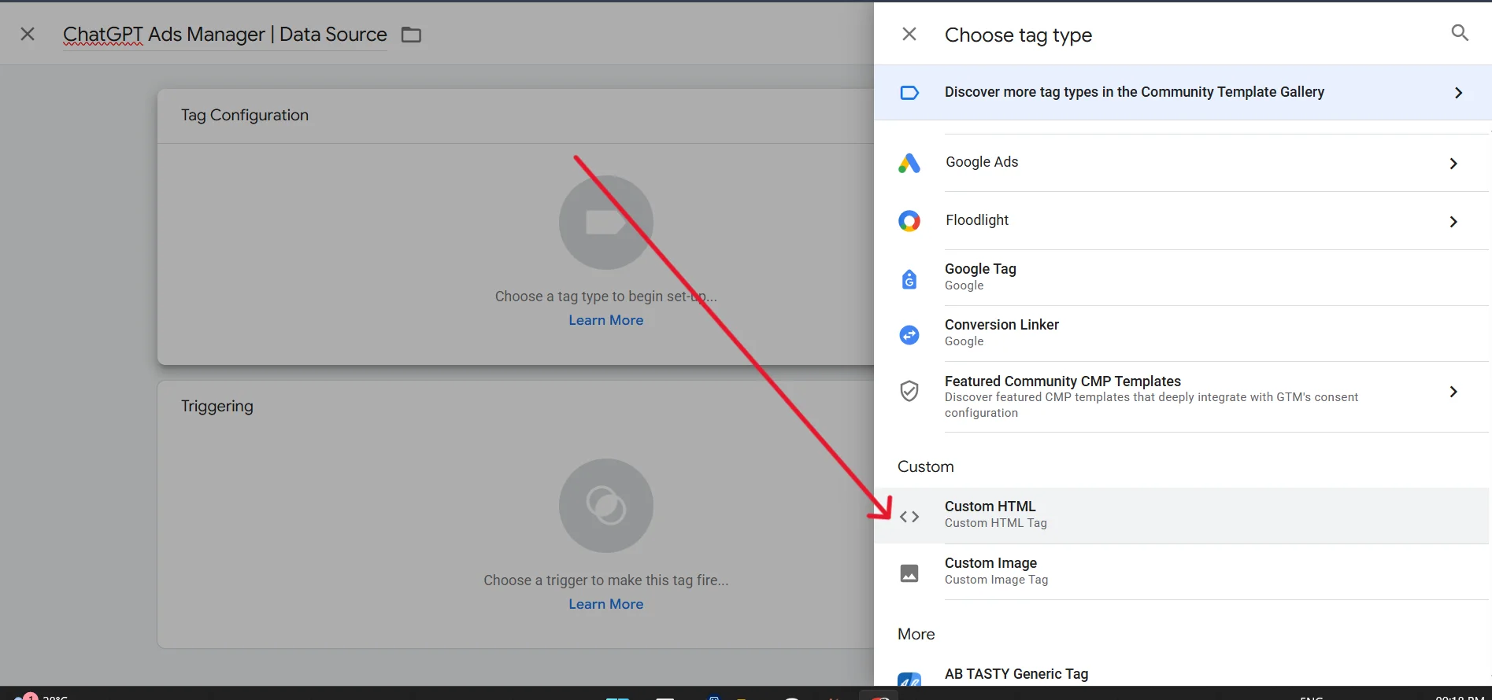Open Learn More link under trigger

point(606,604)
